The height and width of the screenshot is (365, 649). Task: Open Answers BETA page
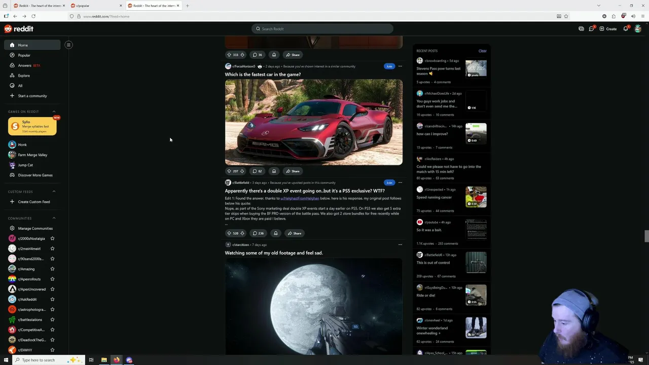[x=29, y=65]
